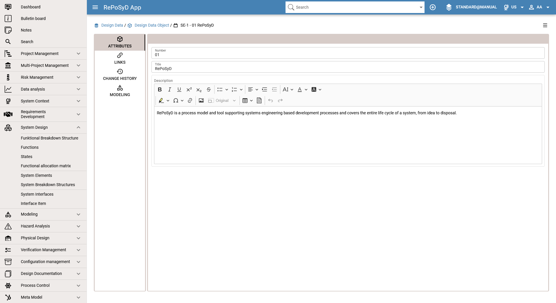Increase indent in editor
The width and height of the screenshot is (556, 303).
264,90
